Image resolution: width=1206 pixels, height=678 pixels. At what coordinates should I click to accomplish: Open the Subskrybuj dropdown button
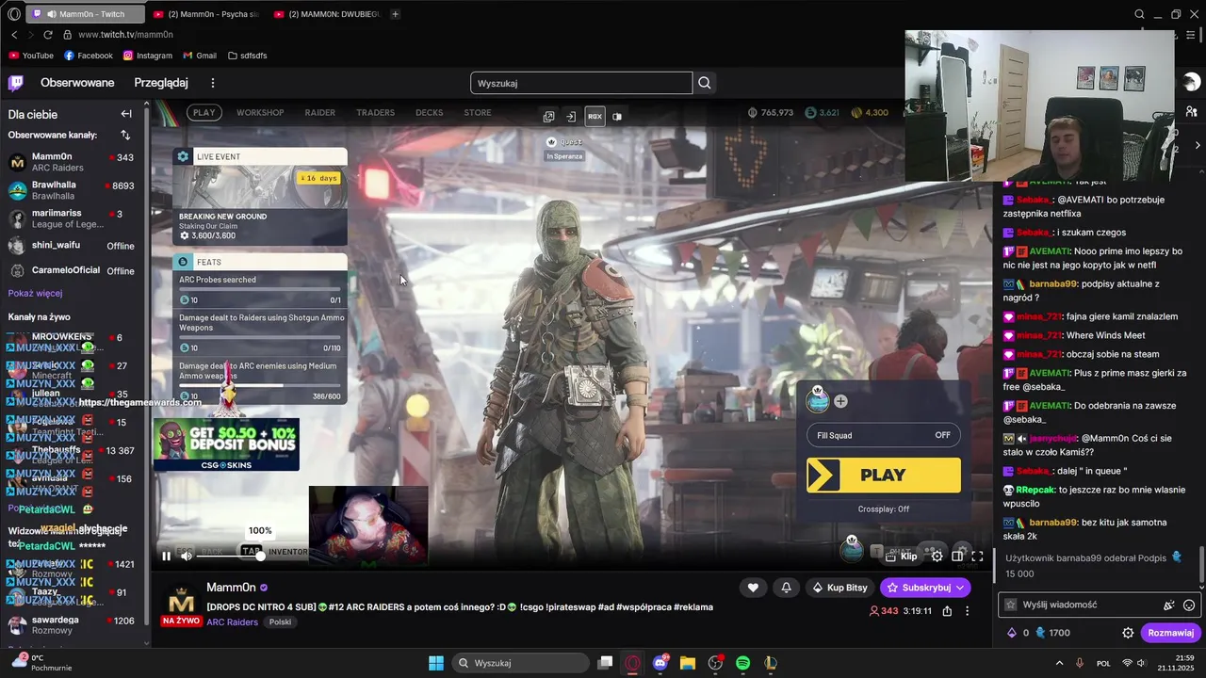[x=925, y=588]
